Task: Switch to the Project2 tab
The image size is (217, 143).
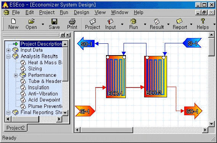Action: click(16, 128)
